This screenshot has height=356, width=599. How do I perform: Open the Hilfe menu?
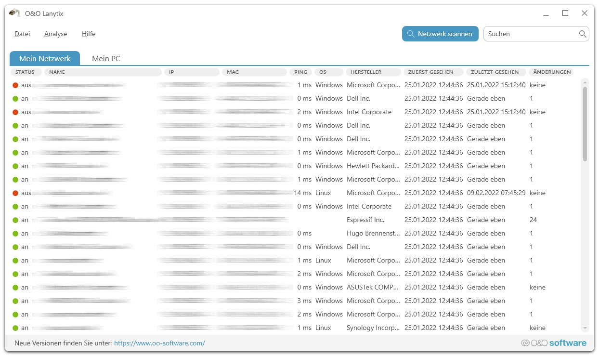(89, 34)
